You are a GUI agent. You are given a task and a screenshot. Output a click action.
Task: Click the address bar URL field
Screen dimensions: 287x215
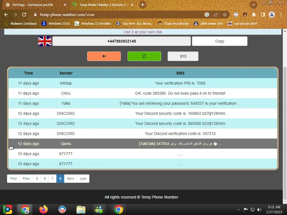click(121, 15)
